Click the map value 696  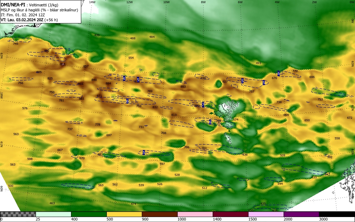point(312,77)
